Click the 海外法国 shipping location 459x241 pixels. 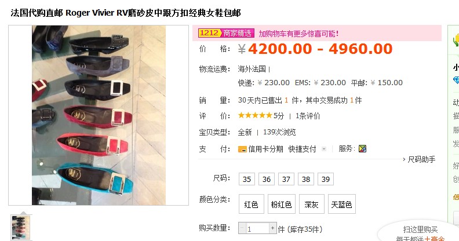coord(252,69)
